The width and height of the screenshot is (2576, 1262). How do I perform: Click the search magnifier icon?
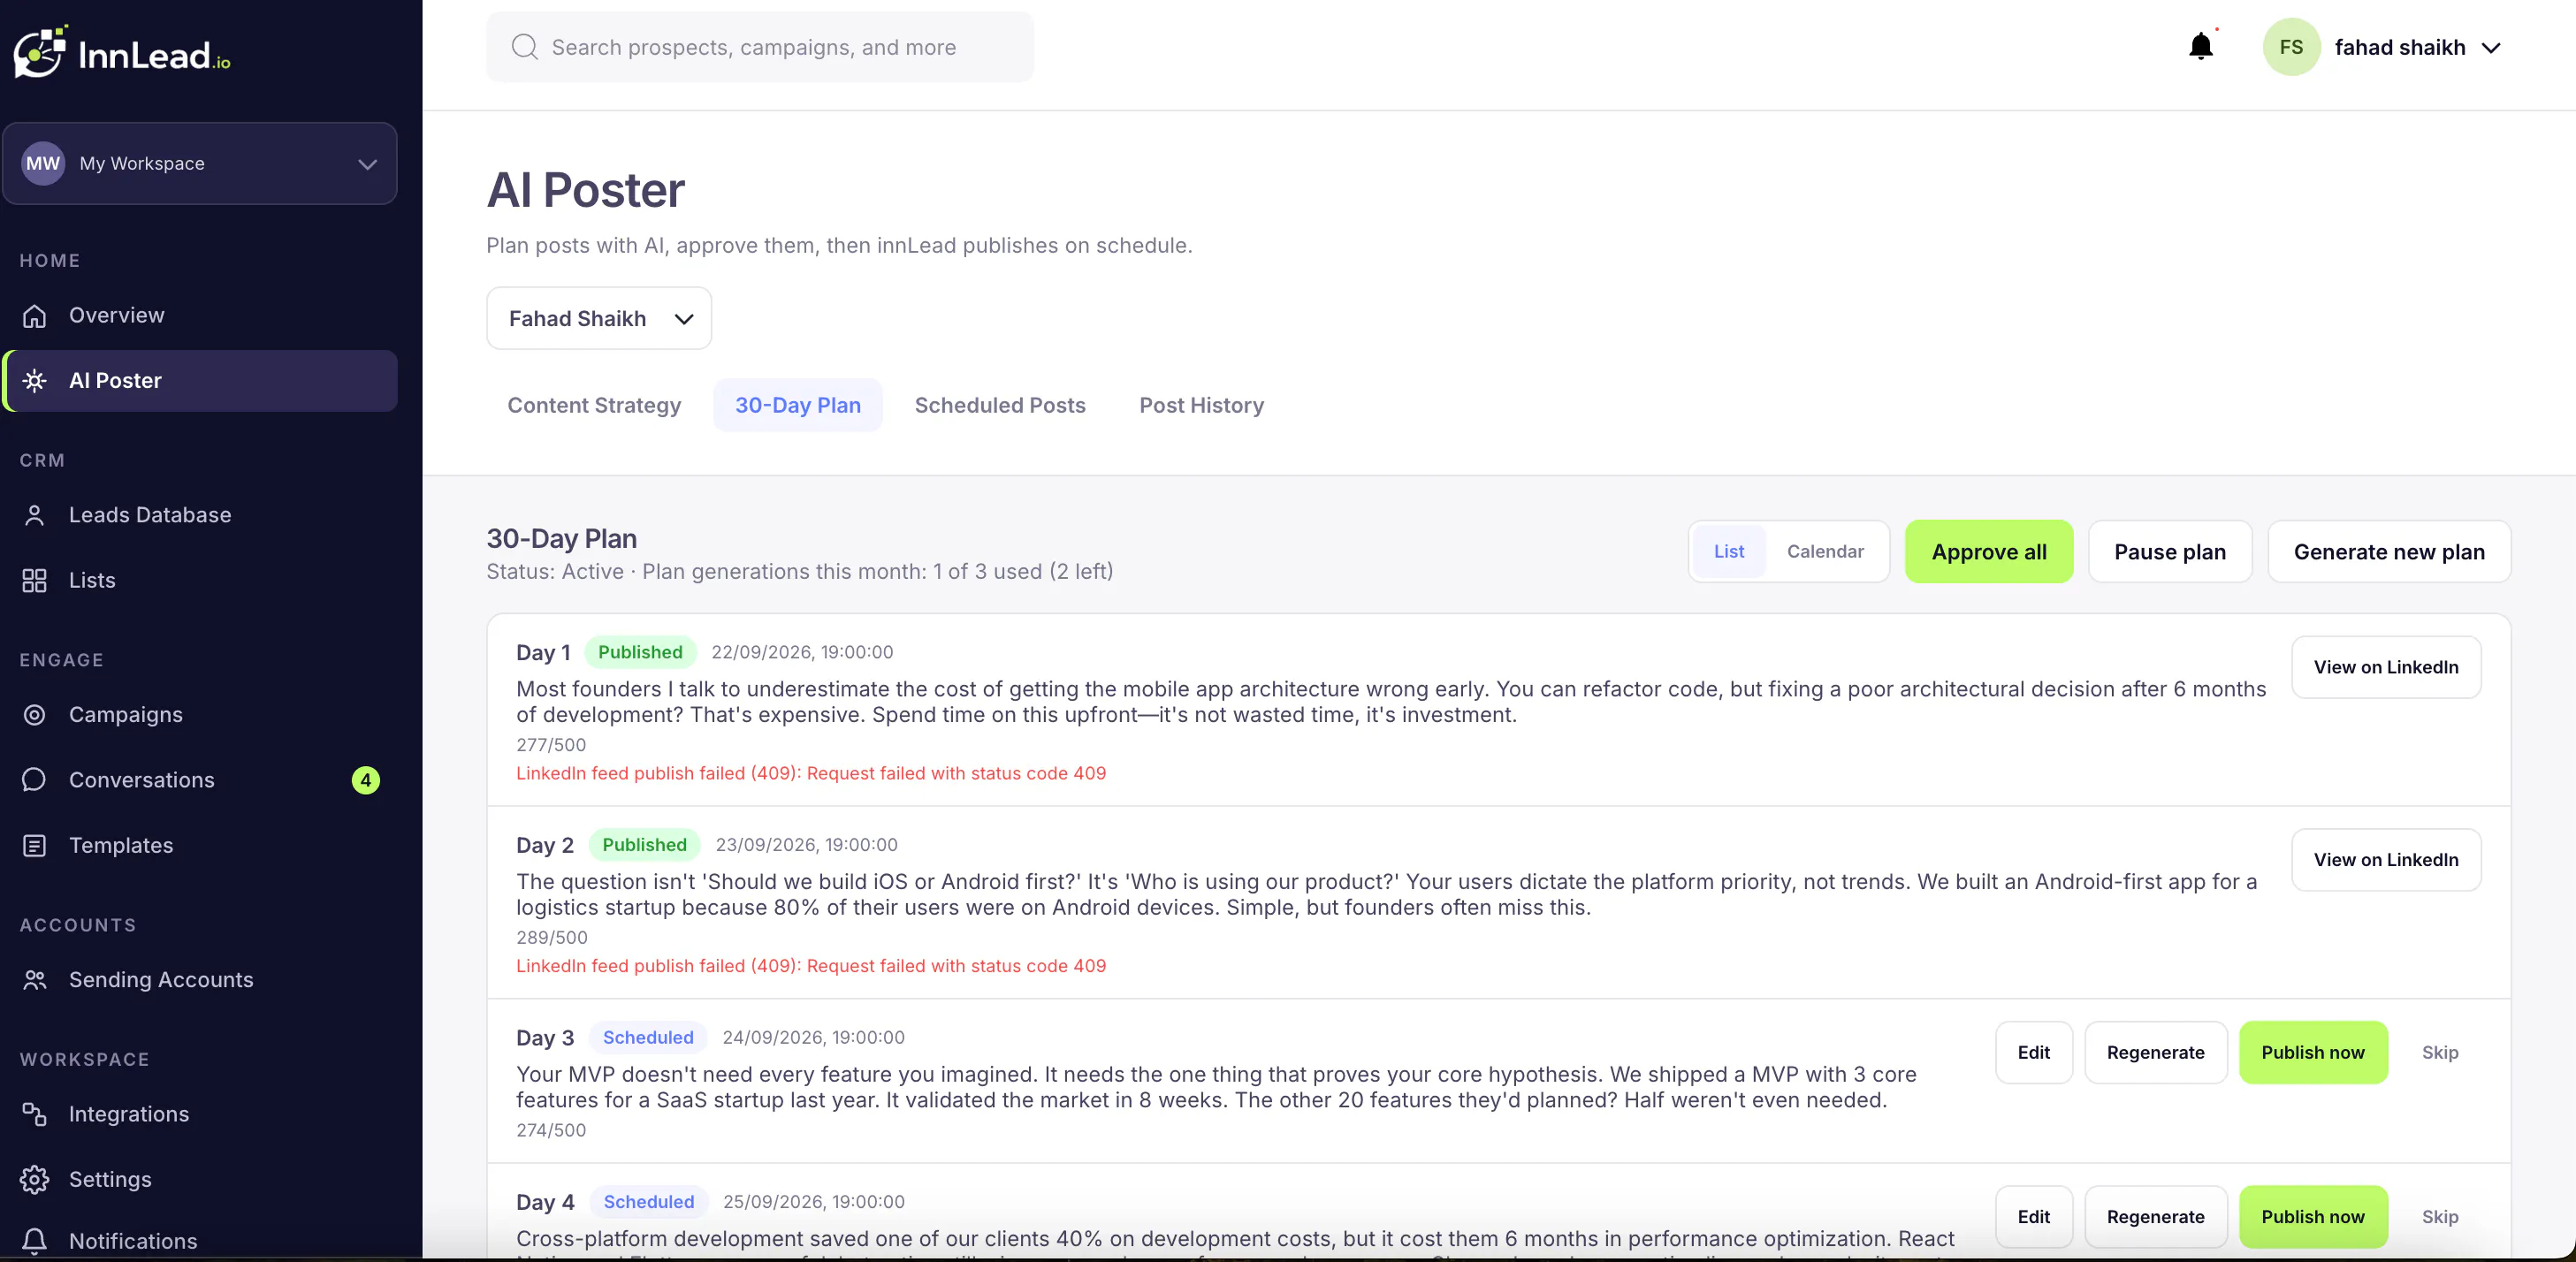pos(524,47)
